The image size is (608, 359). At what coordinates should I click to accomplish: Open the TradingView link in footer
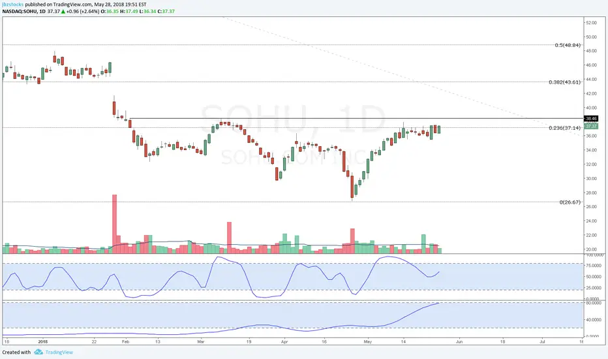[59, 352]
